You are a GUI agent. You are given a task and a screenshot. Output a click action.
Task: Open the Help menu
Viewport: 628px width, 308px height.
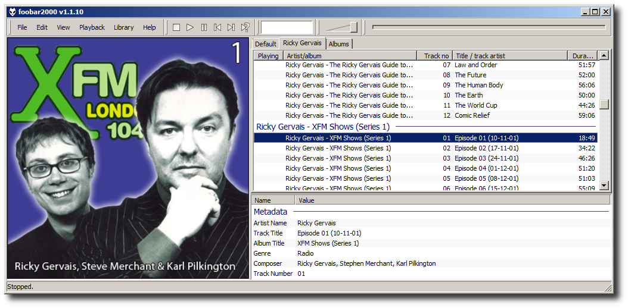pos(150,27)
